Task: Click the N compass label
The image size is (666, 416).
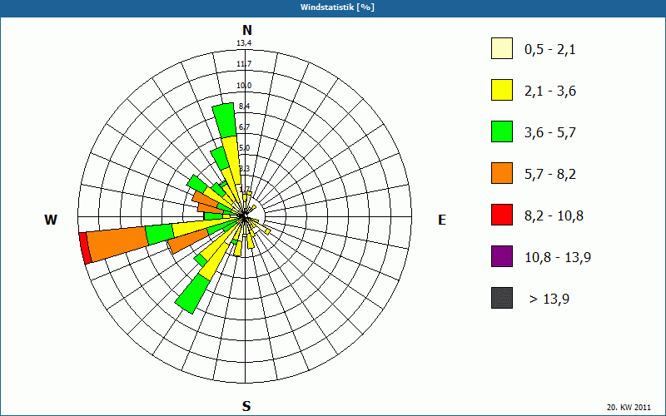Action: coord(246,30)
